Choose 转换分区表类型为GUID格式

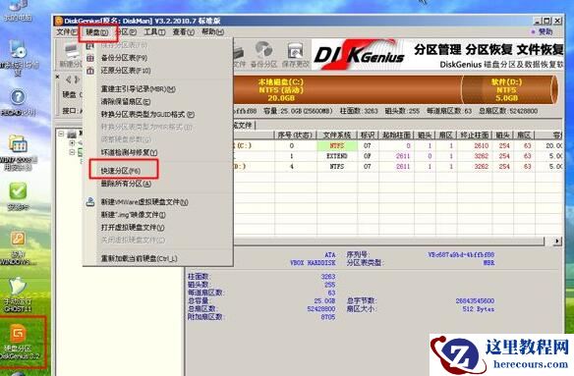click(x=147, y=115)
